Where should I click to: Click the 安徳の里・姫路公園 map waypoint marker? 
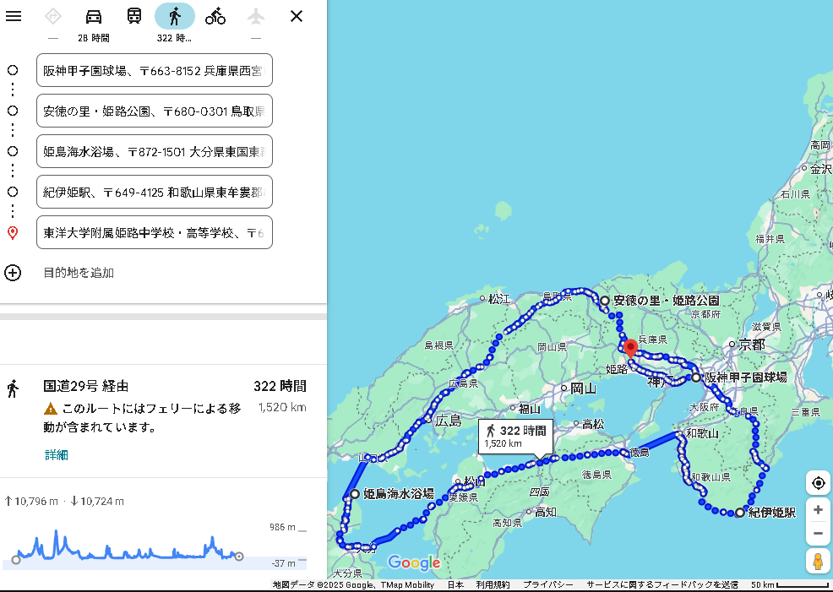(605, 301)
